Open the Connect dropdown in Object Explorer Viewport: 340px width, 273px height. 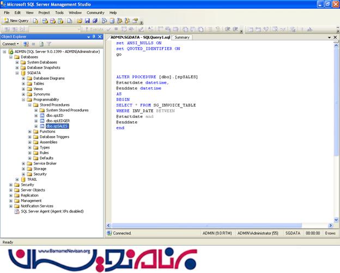tap(10, 44)
